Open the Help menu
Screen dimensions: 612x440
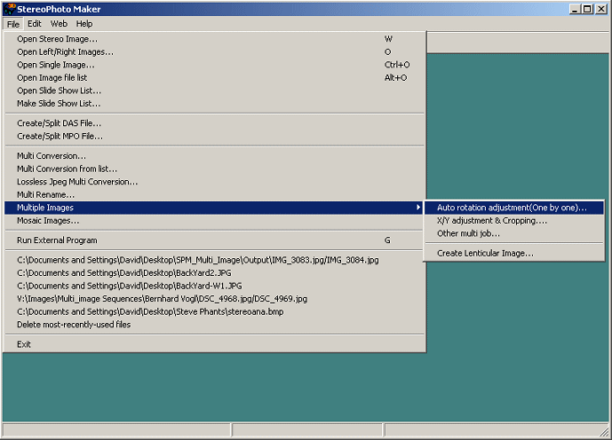point(84,24)
